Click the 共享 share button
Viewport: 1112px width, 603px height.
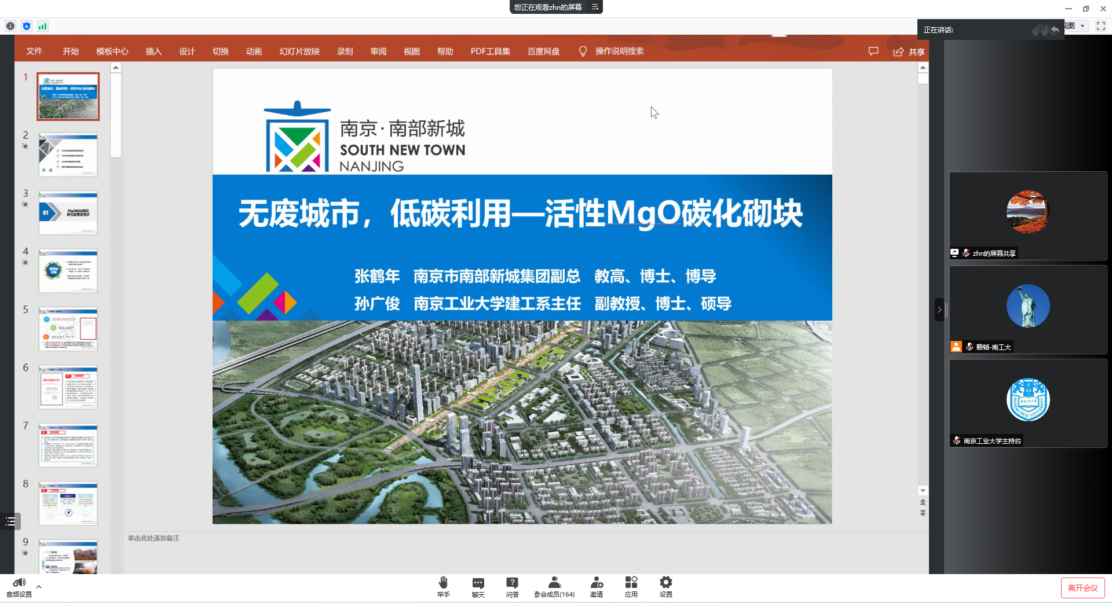(909, 52)
